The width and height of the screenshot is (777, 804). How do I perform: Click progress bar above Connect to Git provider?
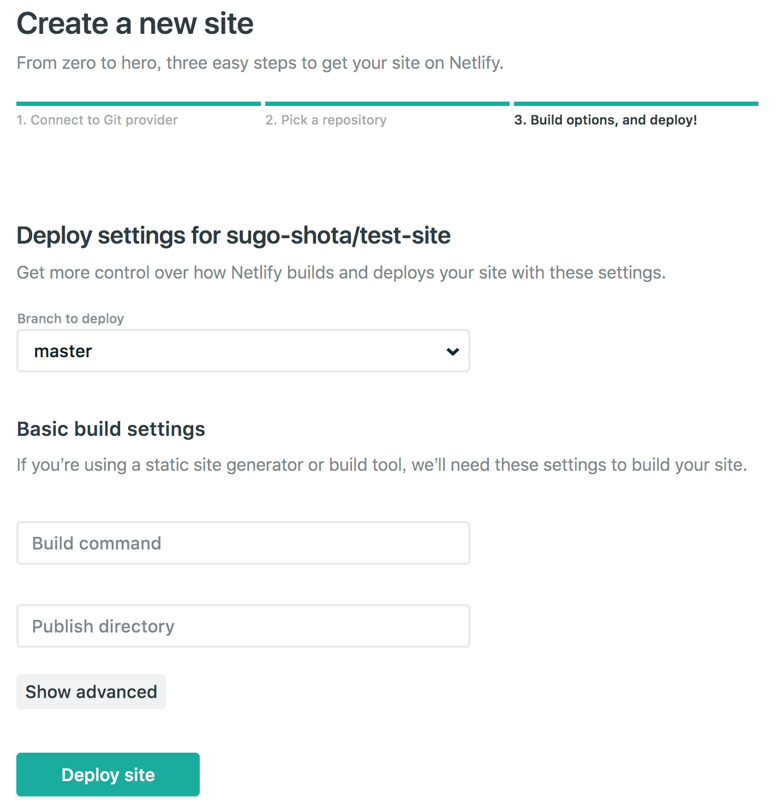tap(139, 103)
